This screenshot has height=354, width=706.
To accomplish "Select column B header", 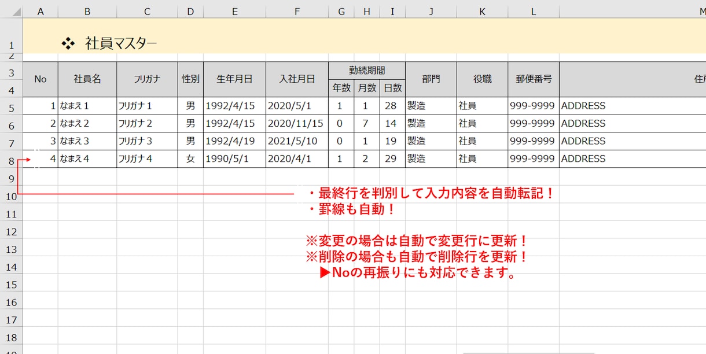I will 87,12.
